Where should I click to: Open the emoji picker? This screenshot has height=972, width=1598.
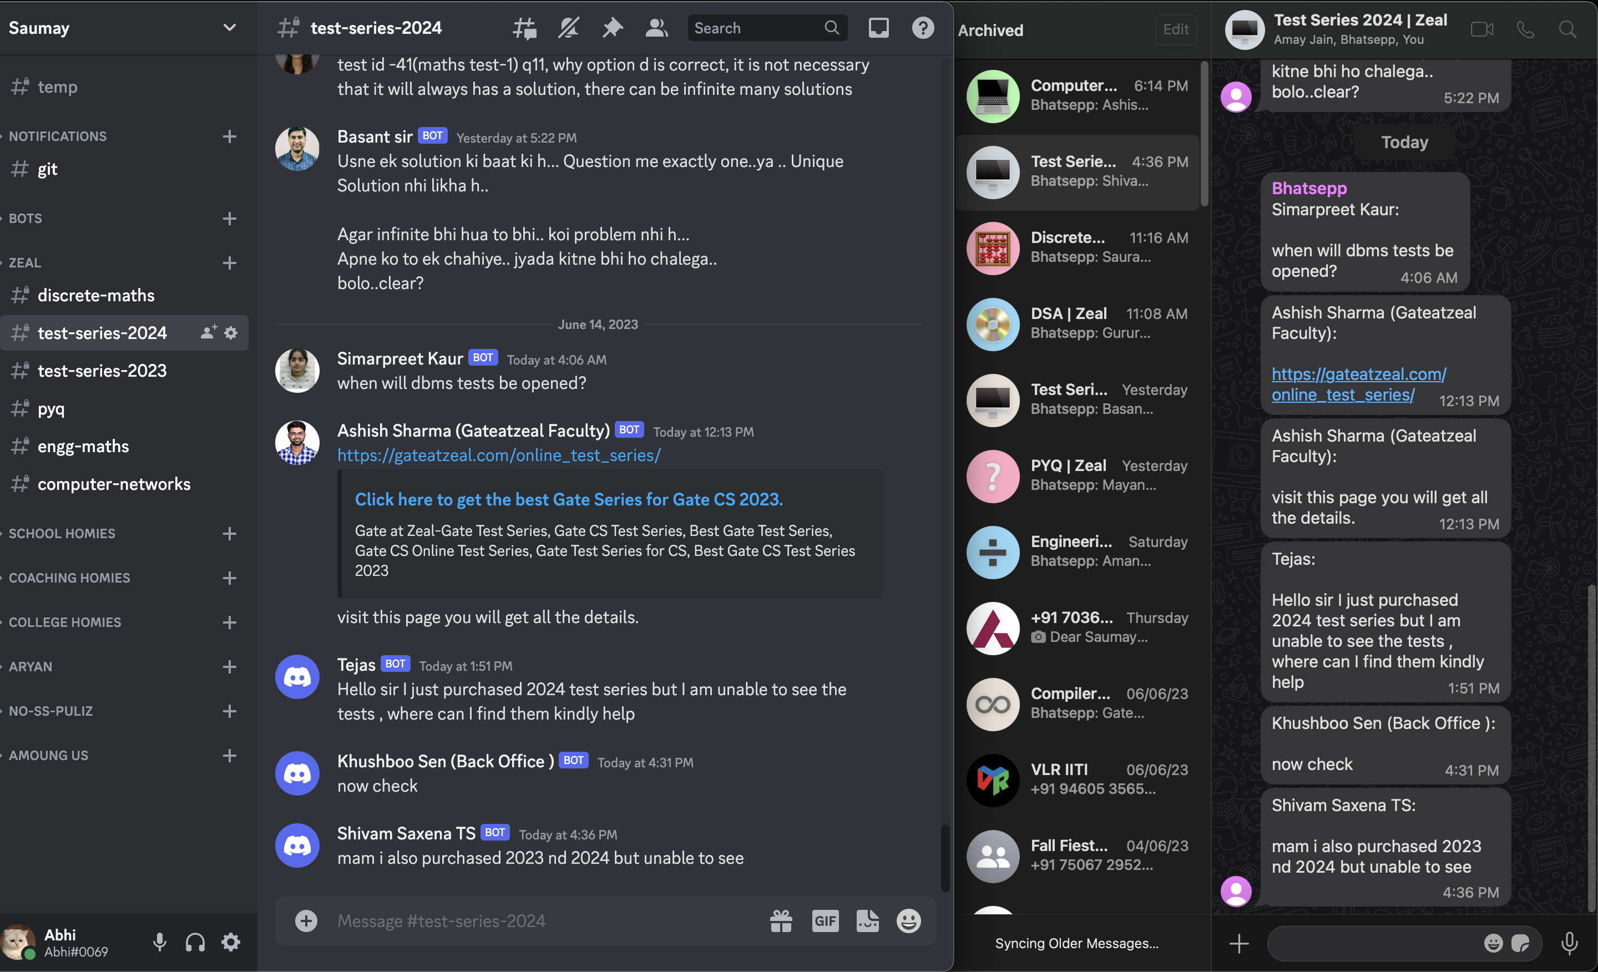pos(908,920)
